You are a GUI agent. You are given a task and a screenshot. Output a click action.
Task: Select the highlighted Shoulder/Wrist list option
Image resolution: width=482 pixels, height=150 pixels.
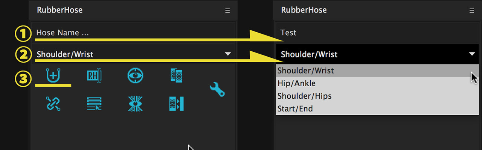(373, 70)
